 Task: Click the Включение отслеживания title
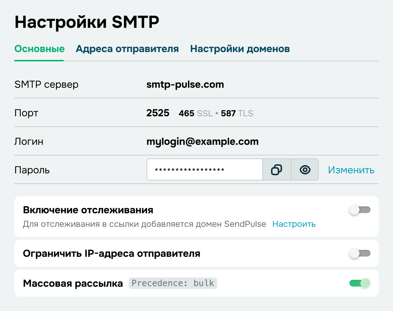[88, 210]
